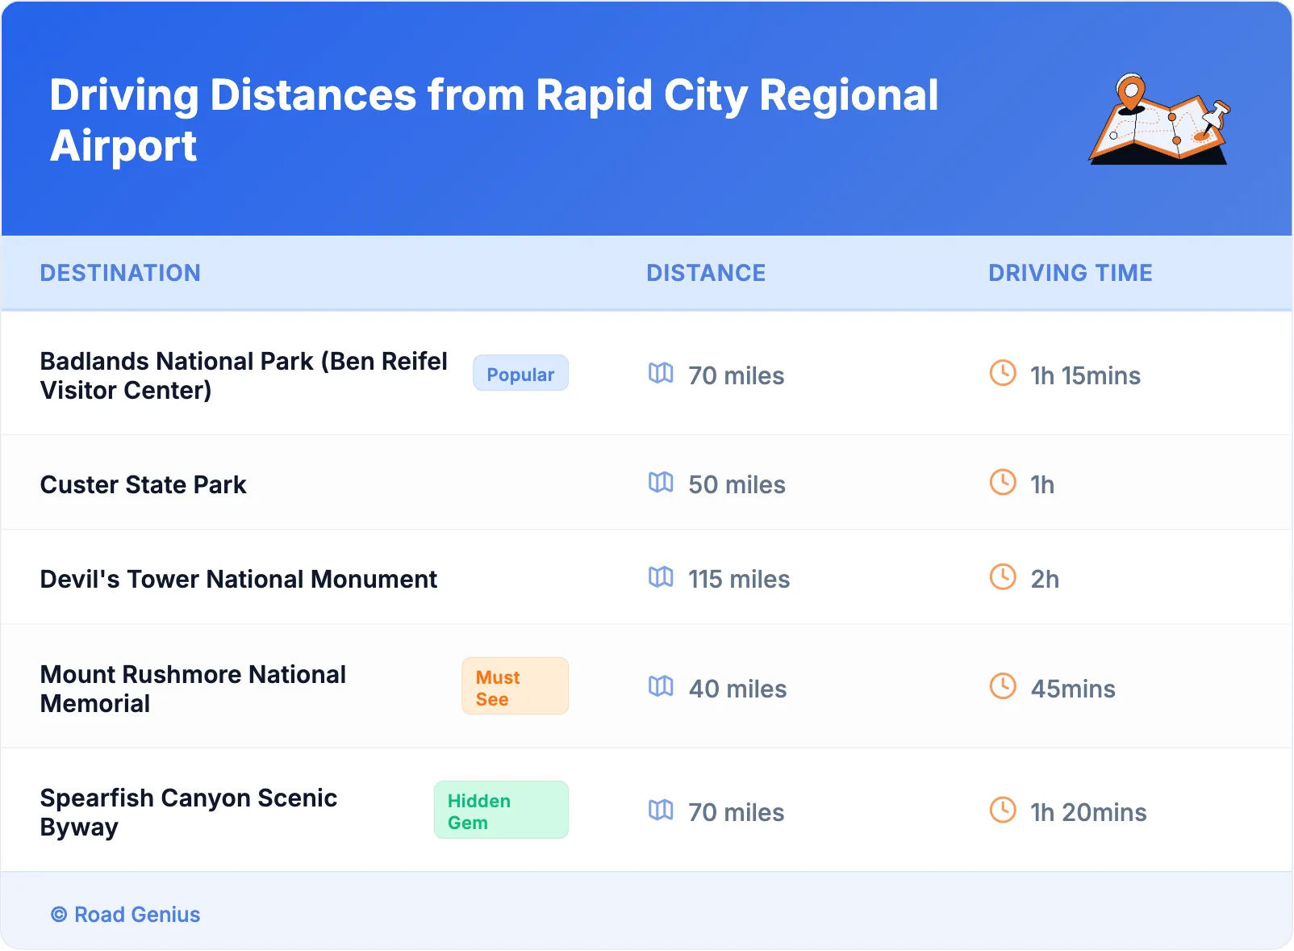Click the clock icon beside 45mins

click(1003, 686)
